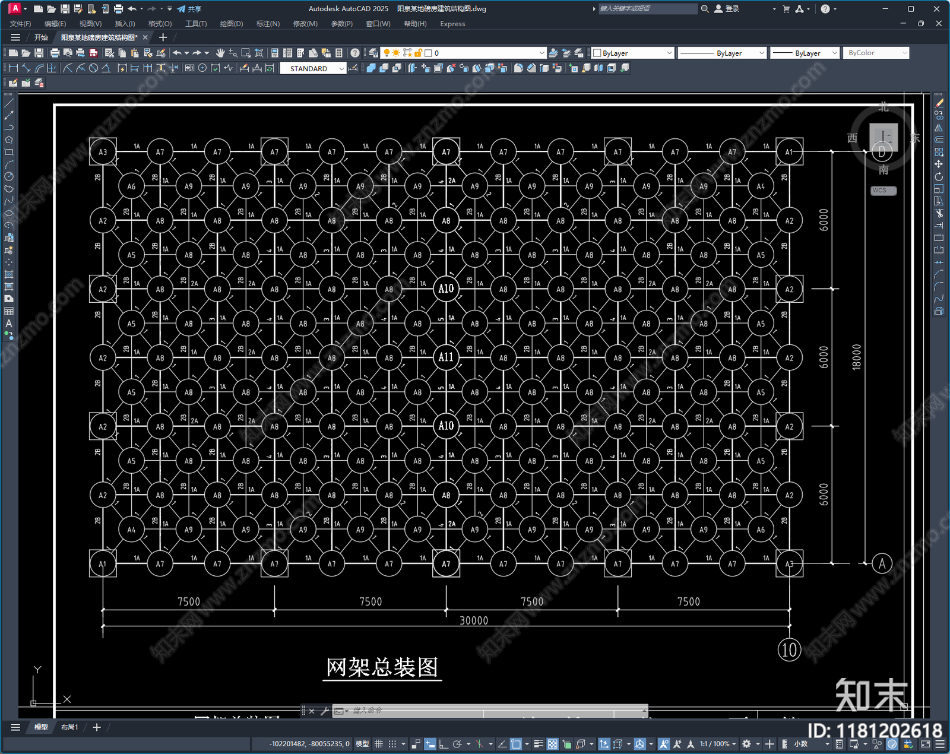950x754 pixels.
Task: Click the Hatch tool in left toolbar
Action: coord(9,274)
